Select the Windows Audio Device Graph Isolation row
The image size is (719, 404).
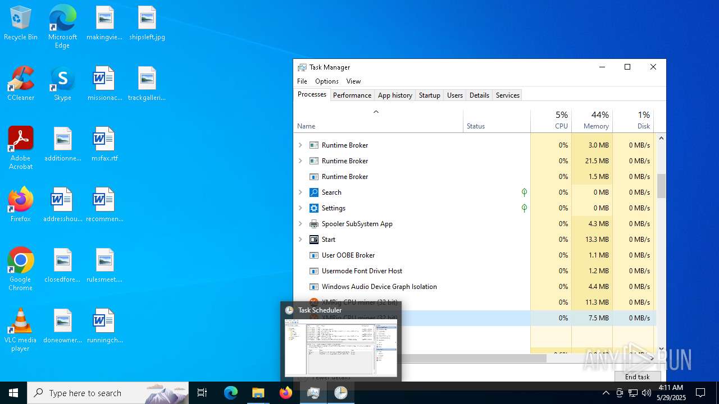tap(475, 286)
